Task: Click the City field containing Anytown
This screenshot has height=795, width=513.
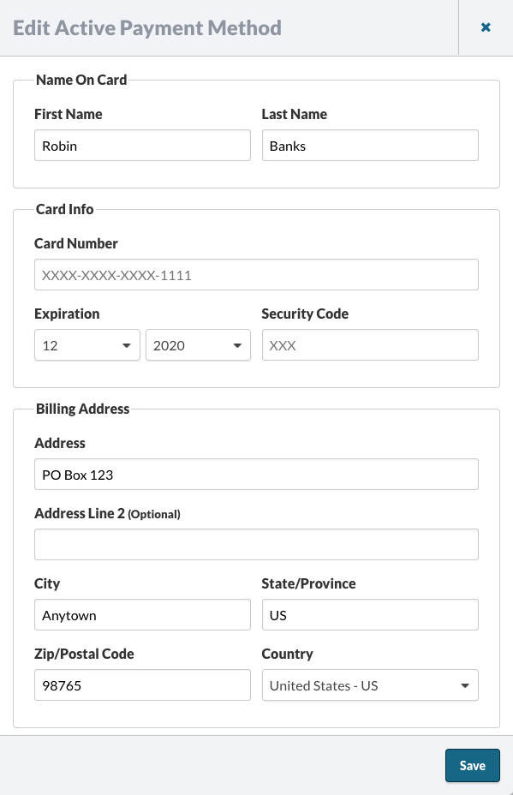Action: (x=142, y=615)
